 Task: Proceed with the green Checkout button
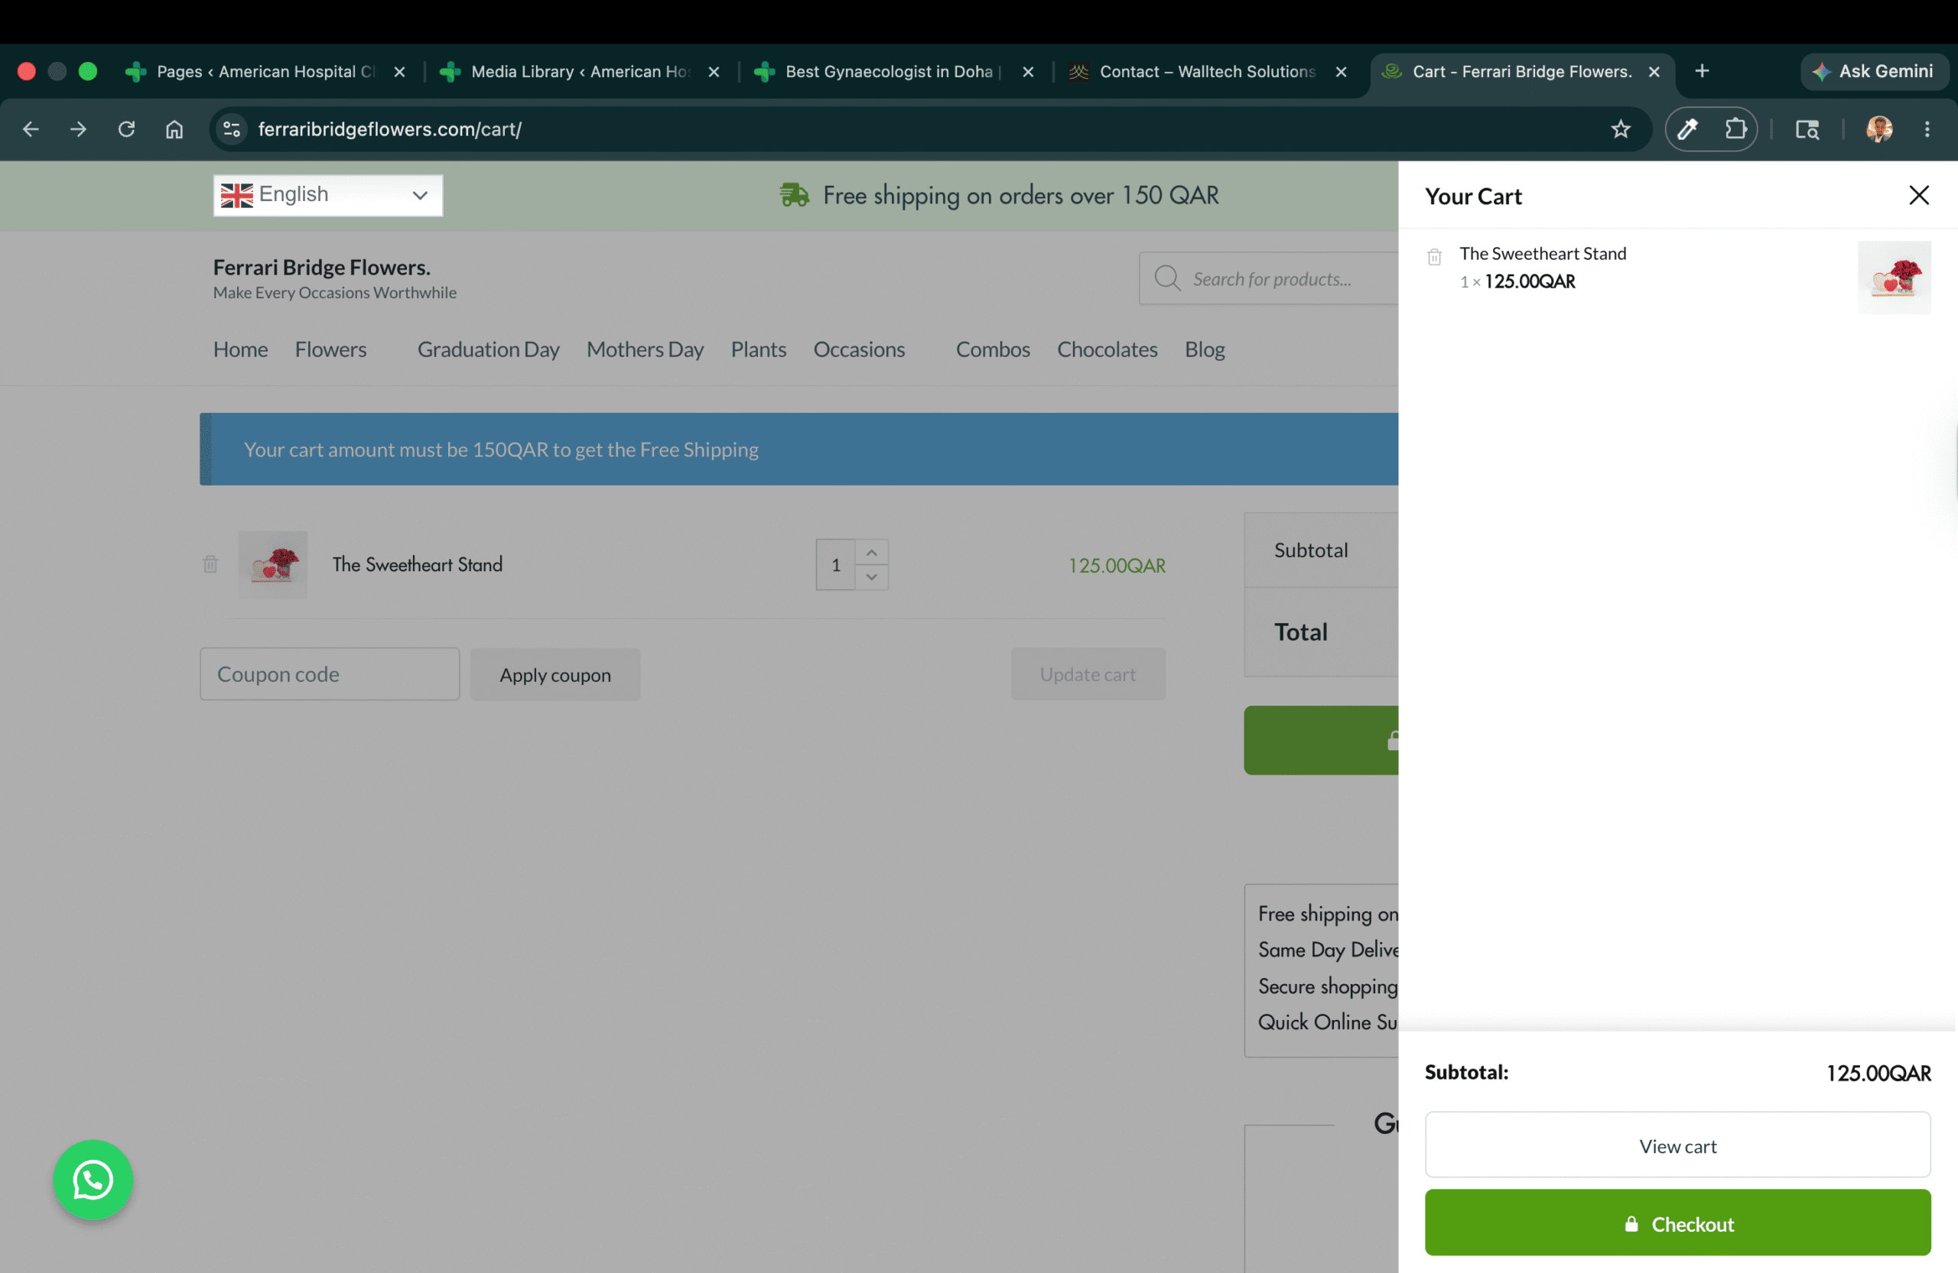click(1677, 1223)
